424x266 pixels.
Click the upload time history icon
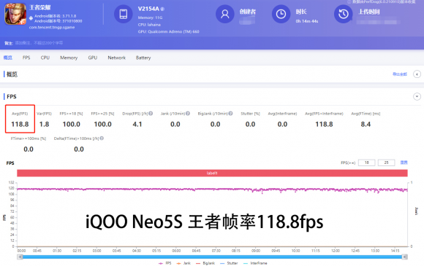[344, 14]
